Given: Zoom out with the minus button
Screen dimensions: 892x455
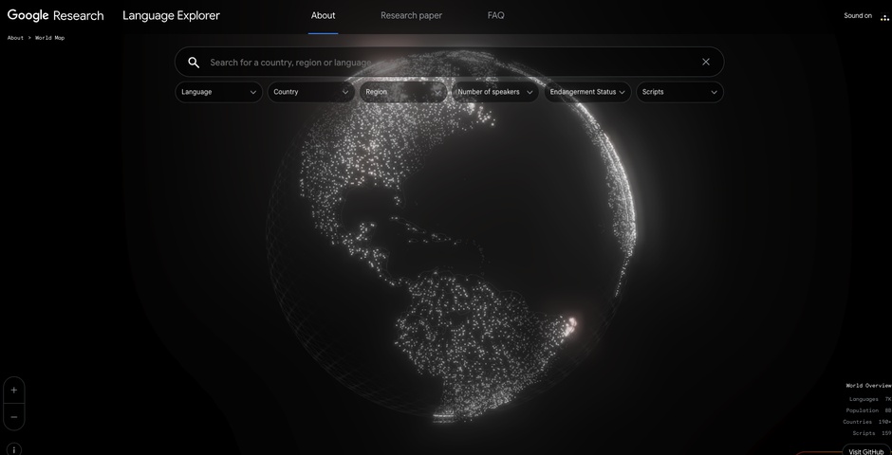Looking at the screenshot, I should coord(14,417).
